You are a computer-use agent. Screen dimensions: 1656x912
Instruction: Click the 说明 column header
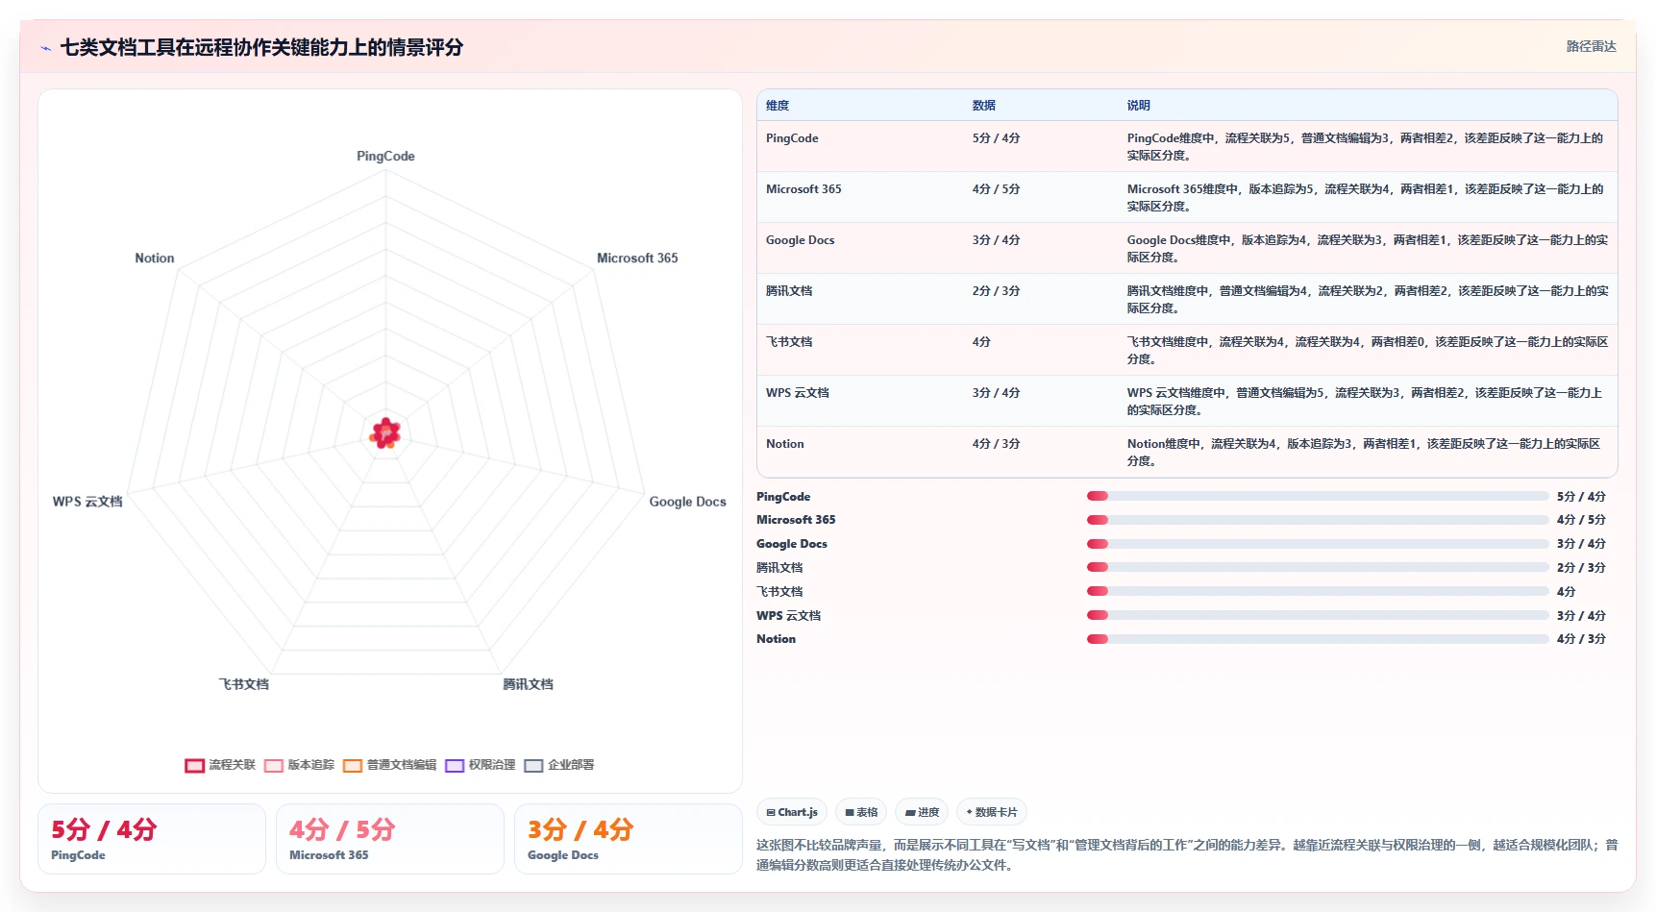[x=1139, y=106]
